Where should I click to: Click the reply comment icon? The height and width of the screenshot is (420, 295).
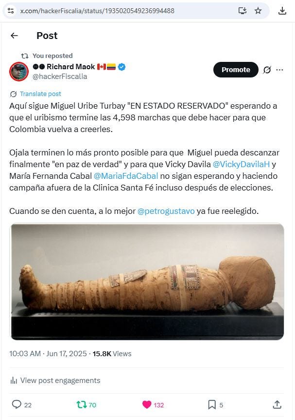click(x=17, y=404)
